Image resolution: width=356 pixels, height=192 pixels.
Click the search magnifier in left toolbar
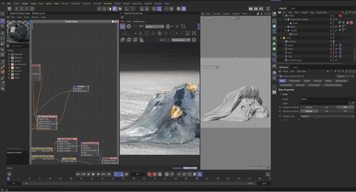(x=3, y=14)
